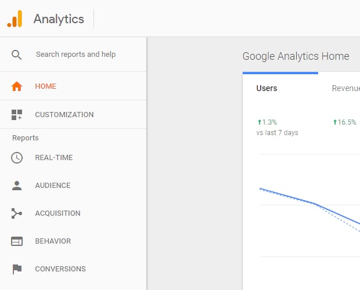Select the Users metric tab

tap(267, 88)
